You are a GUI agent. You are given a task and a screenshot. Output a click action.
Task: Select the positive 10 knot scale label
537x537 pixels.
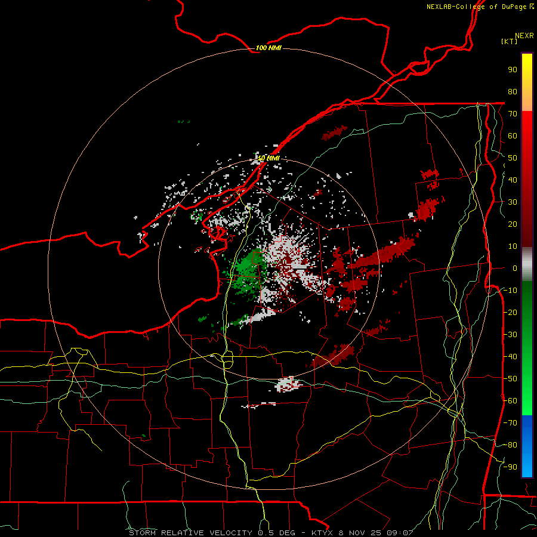pos(513,246)
